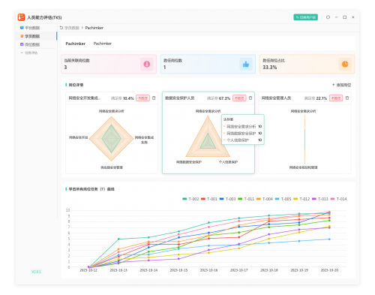Click the 67.3% radar chart card
This screenshot has height=295, width=375.
point(208,133)
